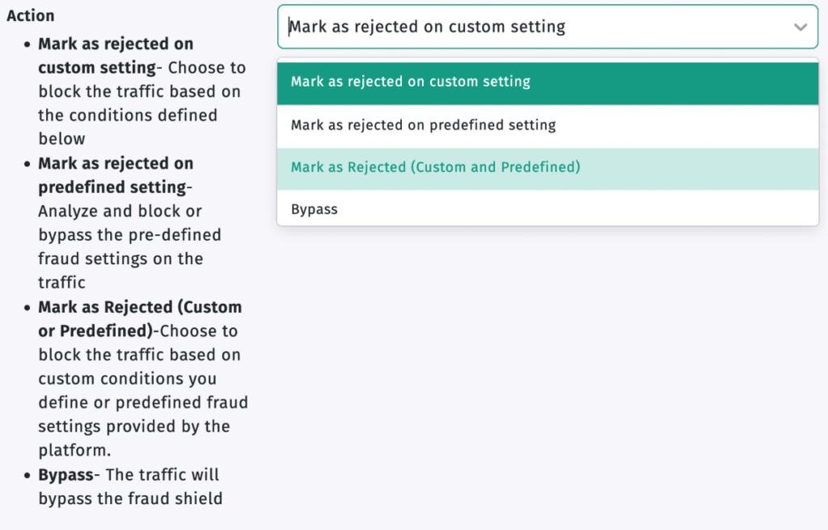Click the 'Action' section label
Image resolution: width=828 pixels, height=530 pixels.
click(31, 15)
